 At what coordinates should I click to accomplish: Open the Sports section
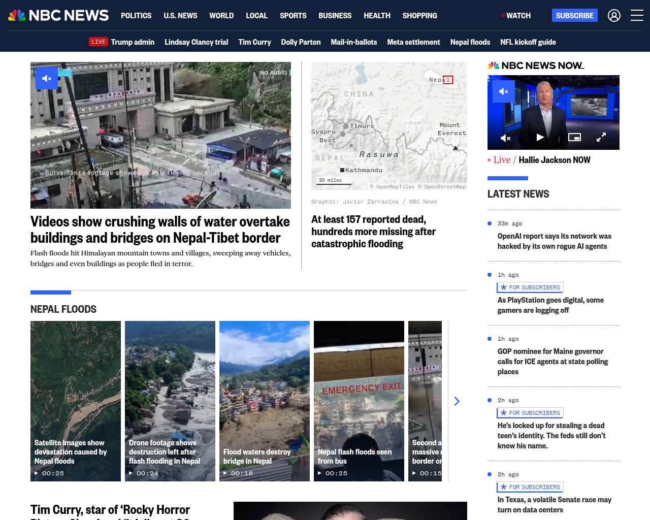(293, 16)
